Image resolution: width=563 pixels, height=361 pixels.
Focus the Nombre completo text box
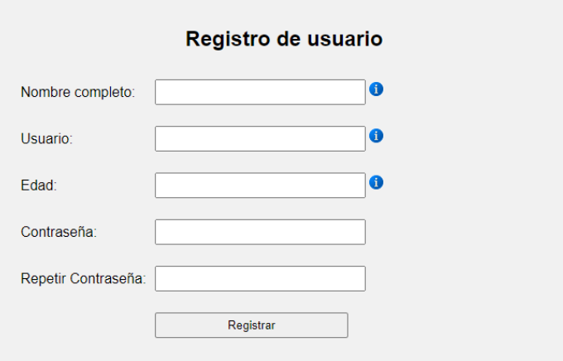click(260, 93)
